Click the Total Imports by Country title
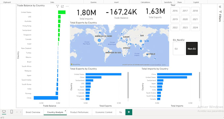This screenshot has width=224, height=119. [x=155, y=69]
